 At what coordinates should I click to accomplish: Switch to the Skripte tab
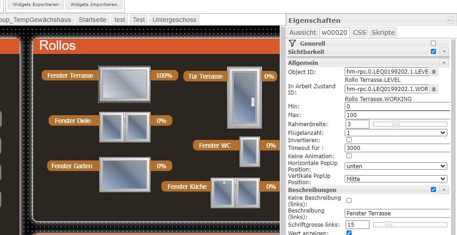[x=383, y=32]
